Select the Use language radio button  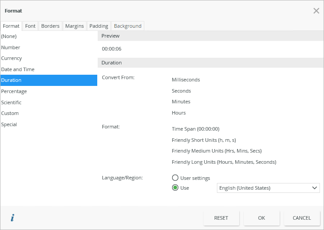176,188
